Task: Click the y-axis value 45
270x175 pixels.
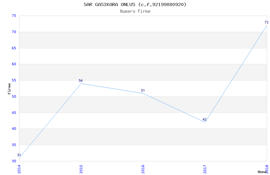Action: [x=14, y=113]
